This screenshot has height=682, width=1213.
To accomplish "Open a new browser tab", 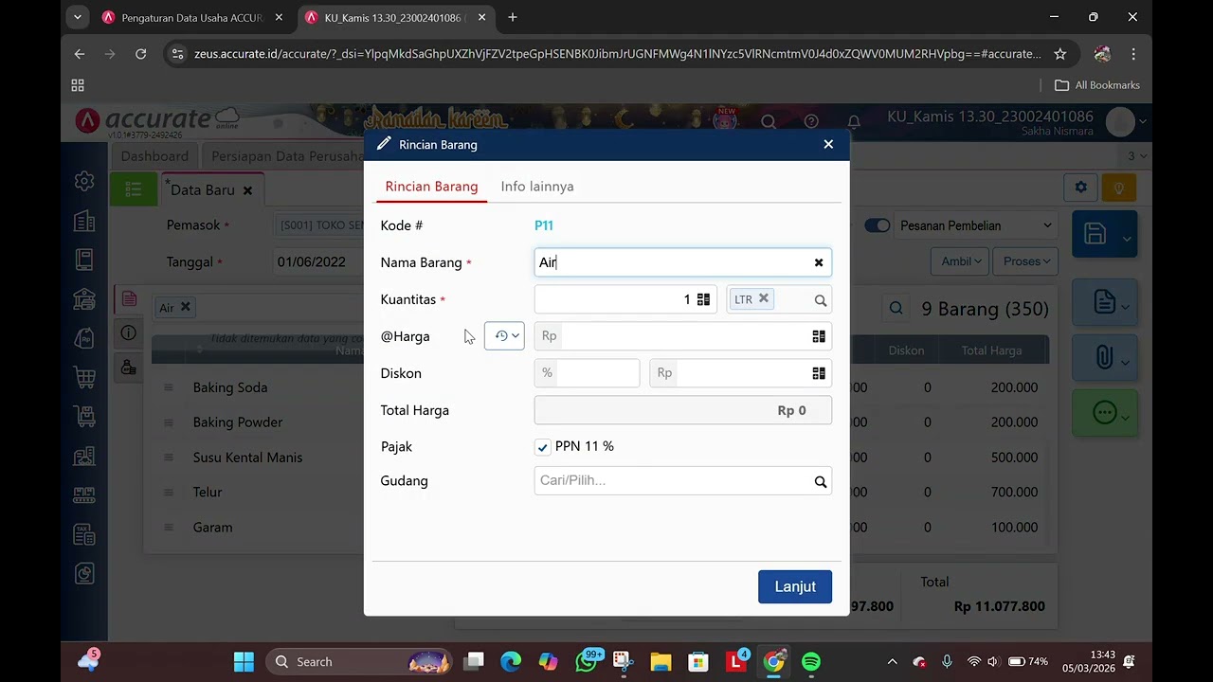I will [513, 17].
